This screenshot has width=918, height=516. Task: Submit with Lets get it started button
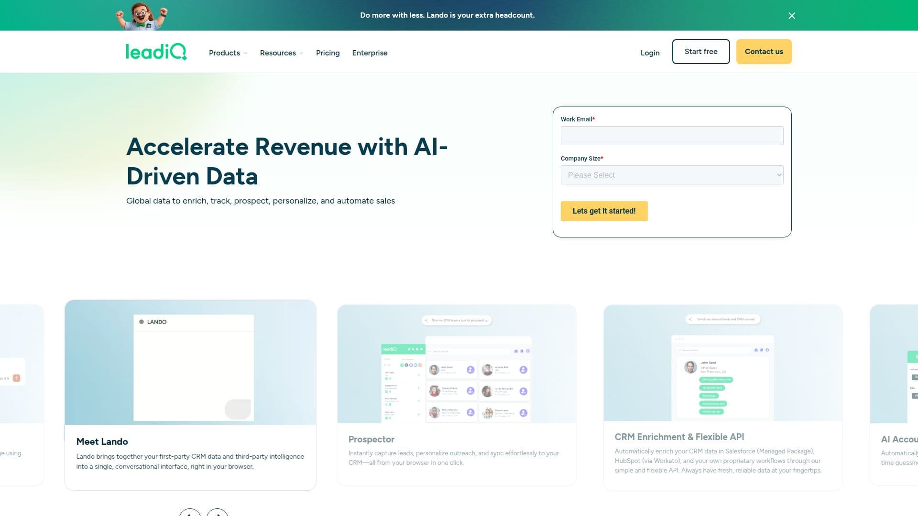tap(604, 211)
